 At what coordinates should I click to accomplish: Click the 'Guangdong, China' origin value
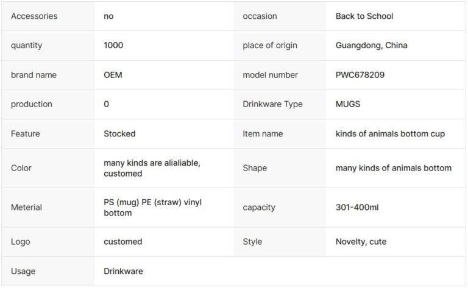(x=371, y=46)
